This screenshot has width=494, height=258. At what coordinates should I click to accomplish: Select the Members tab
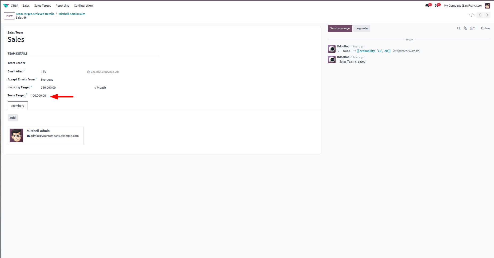(x=18, y=106)
